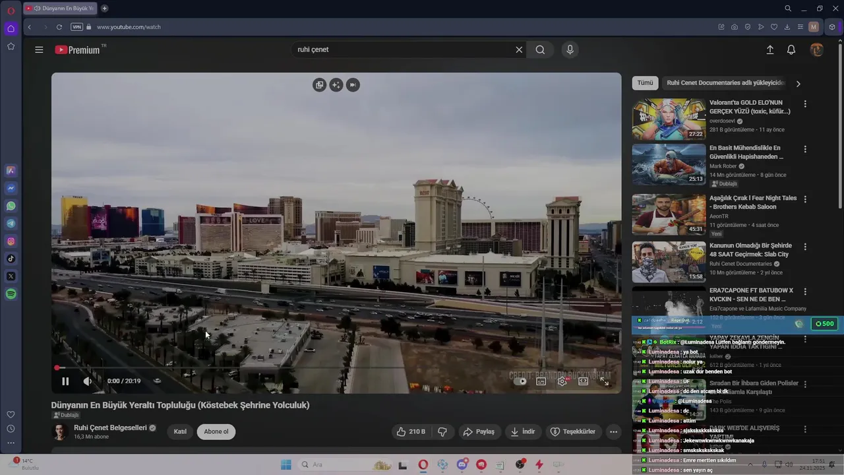Open the Ruhi Çenet Belgeselleri channel name

[110, 427]
